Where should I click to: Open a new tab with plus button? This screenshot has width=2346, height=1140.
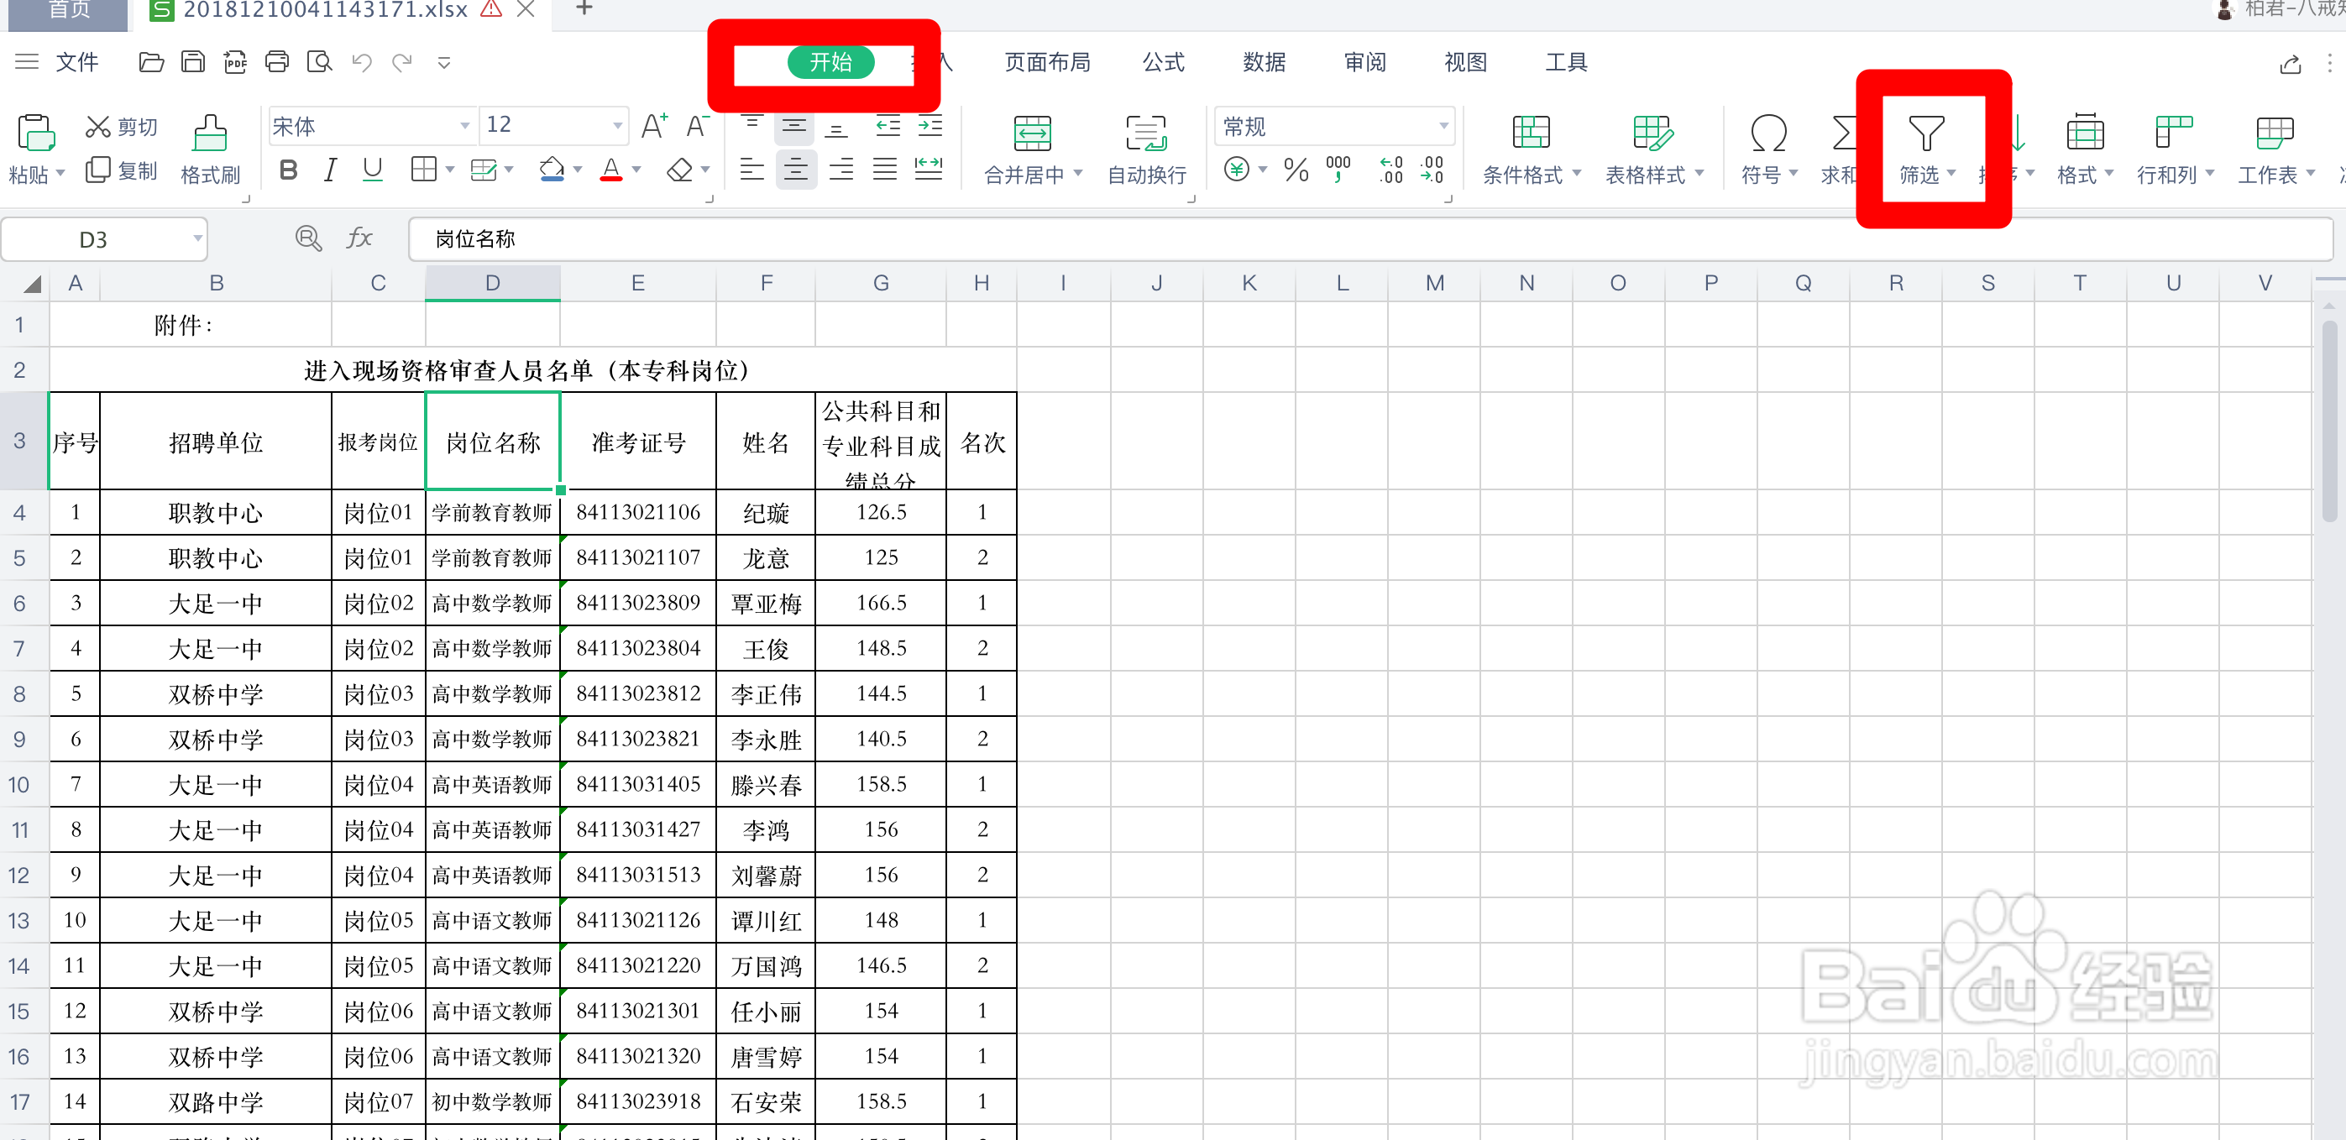point(584,8)
